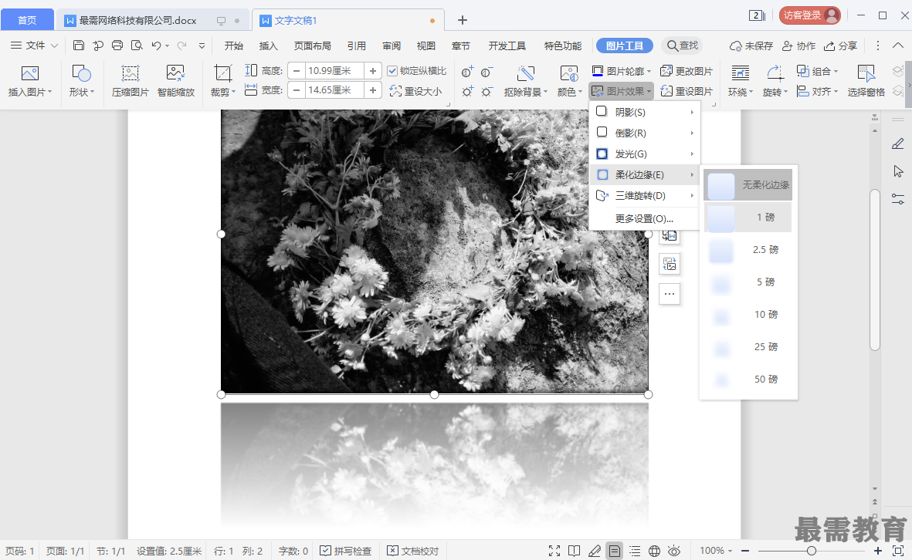Open a new document tab with plus
This screenshot has width=912, height=560.
pos(463,20)
